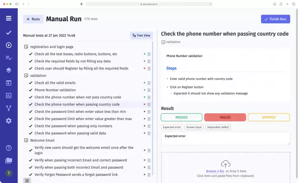Select 'Phone Number validation' test
Image resolution: width=298 pixels, height=183 pixels.
point(55,90)
